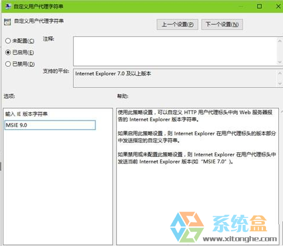Viewport: 283px width, 246px height.
Task: Click the xitonghe watermark logo
Action: point(223,227)
